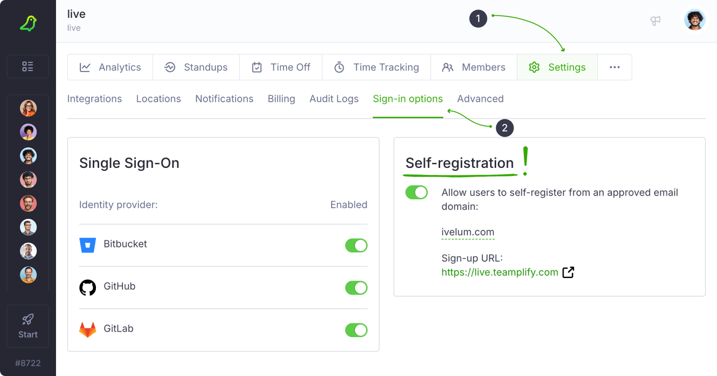Viewport: 717px width, 376px height.
Task: Expand the more options ellipsis tab
Action: click(614, 67)
